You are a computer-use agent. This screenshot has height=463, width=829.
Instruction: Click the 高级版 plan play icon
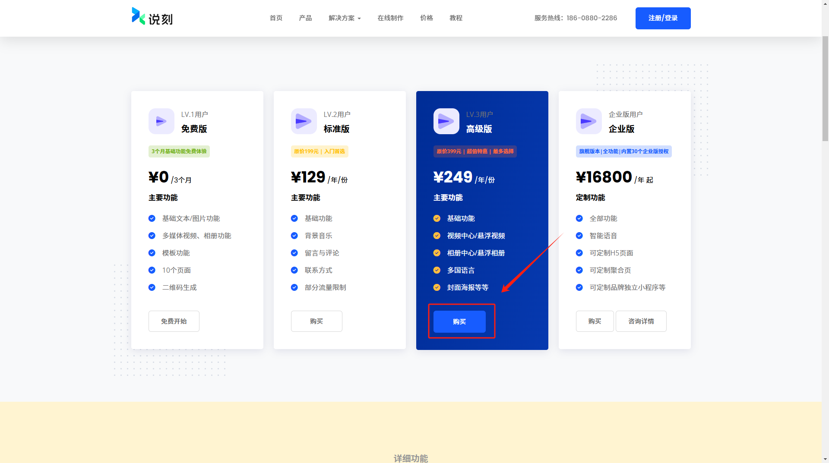pos(446,121)
